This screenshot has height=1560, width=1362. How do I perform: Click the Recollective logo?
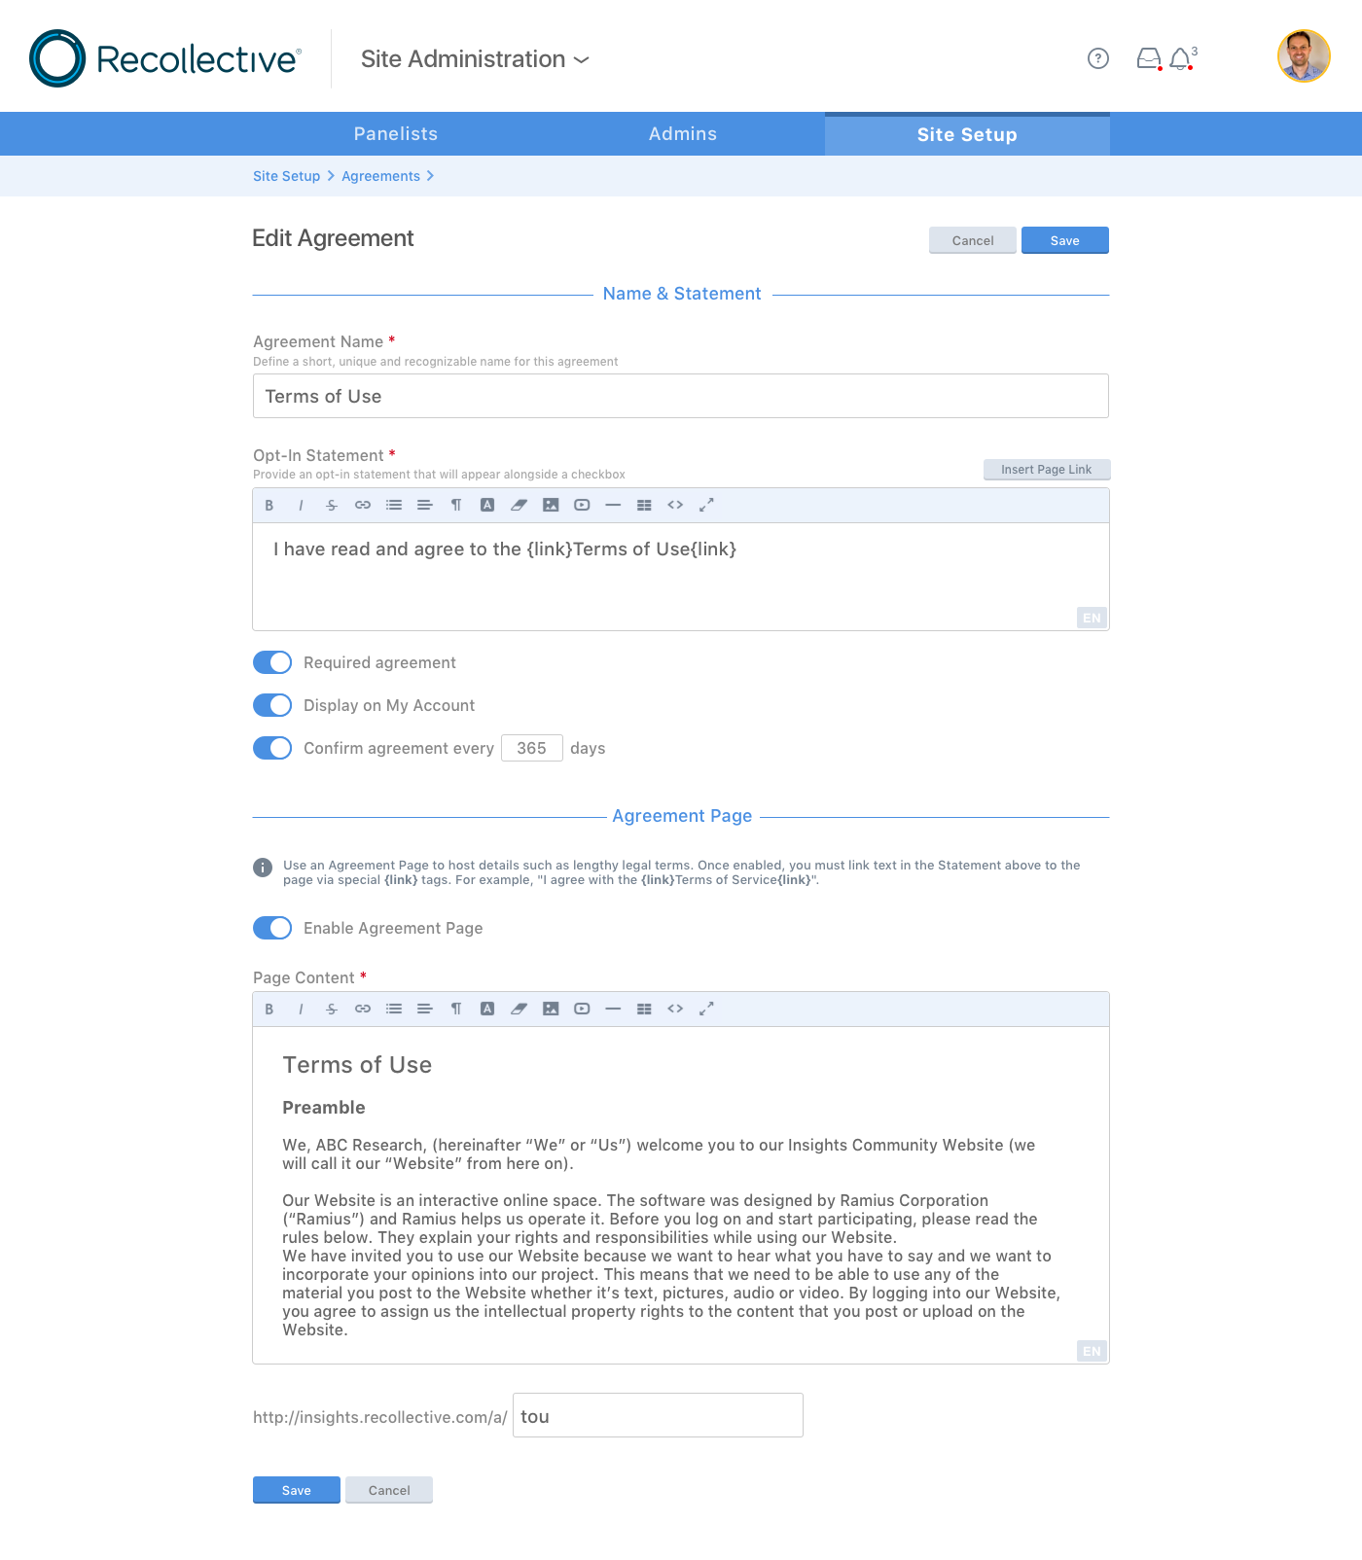(x=165, y=58)
